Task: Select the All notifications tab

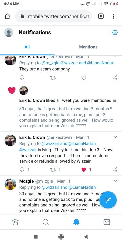Action: point(27,47)
